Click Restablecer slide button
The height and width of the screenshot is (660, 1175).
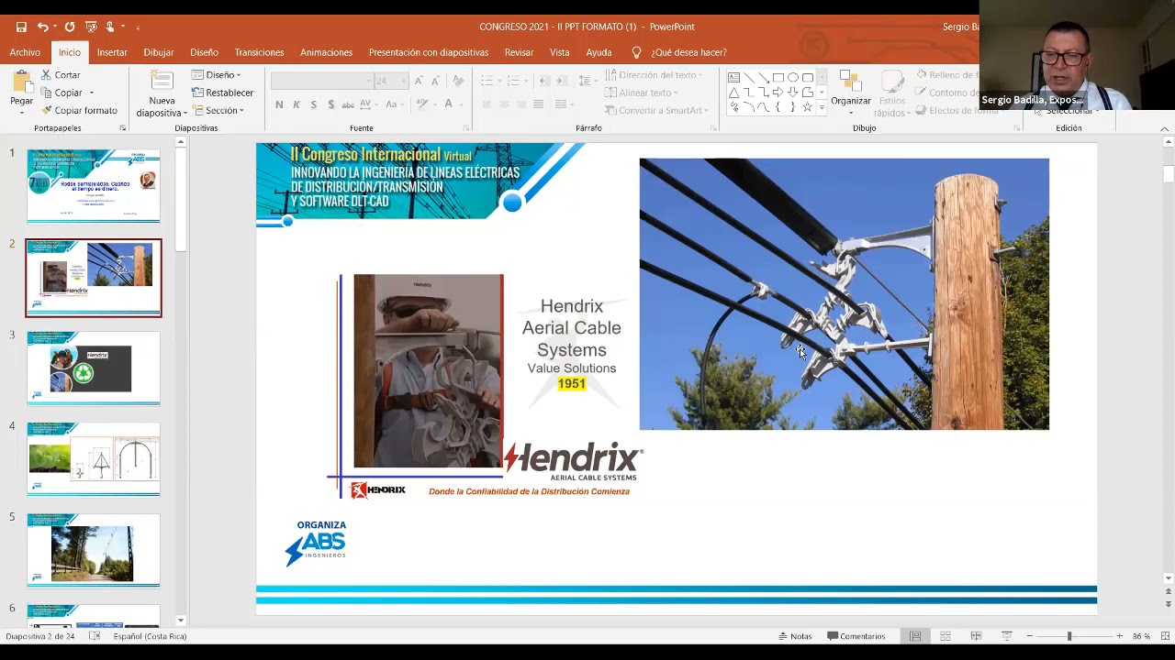[223, 93]
